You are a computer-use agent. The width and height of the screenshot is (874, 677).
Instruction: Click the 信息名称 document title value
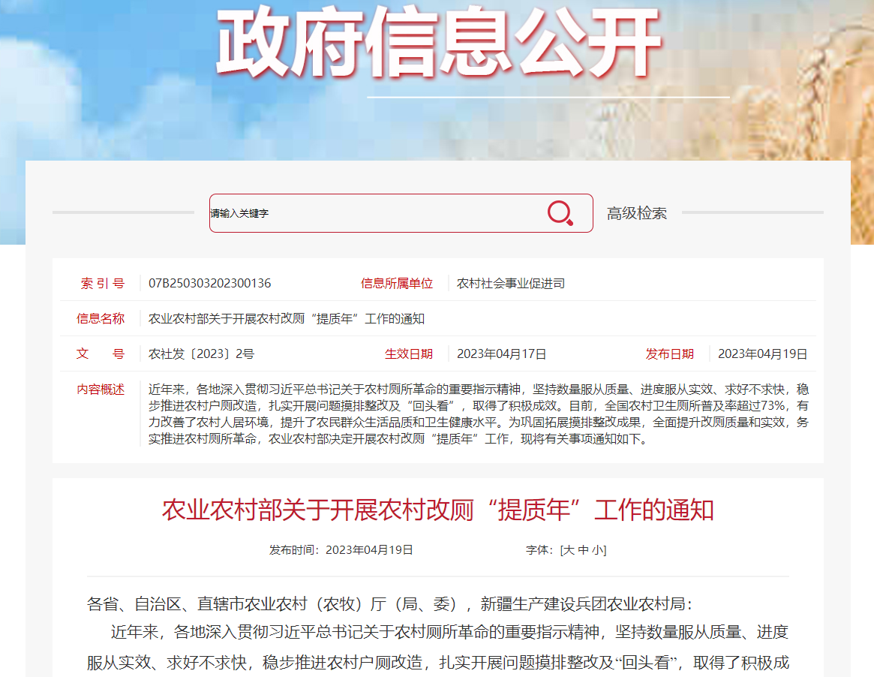point(287,319)
